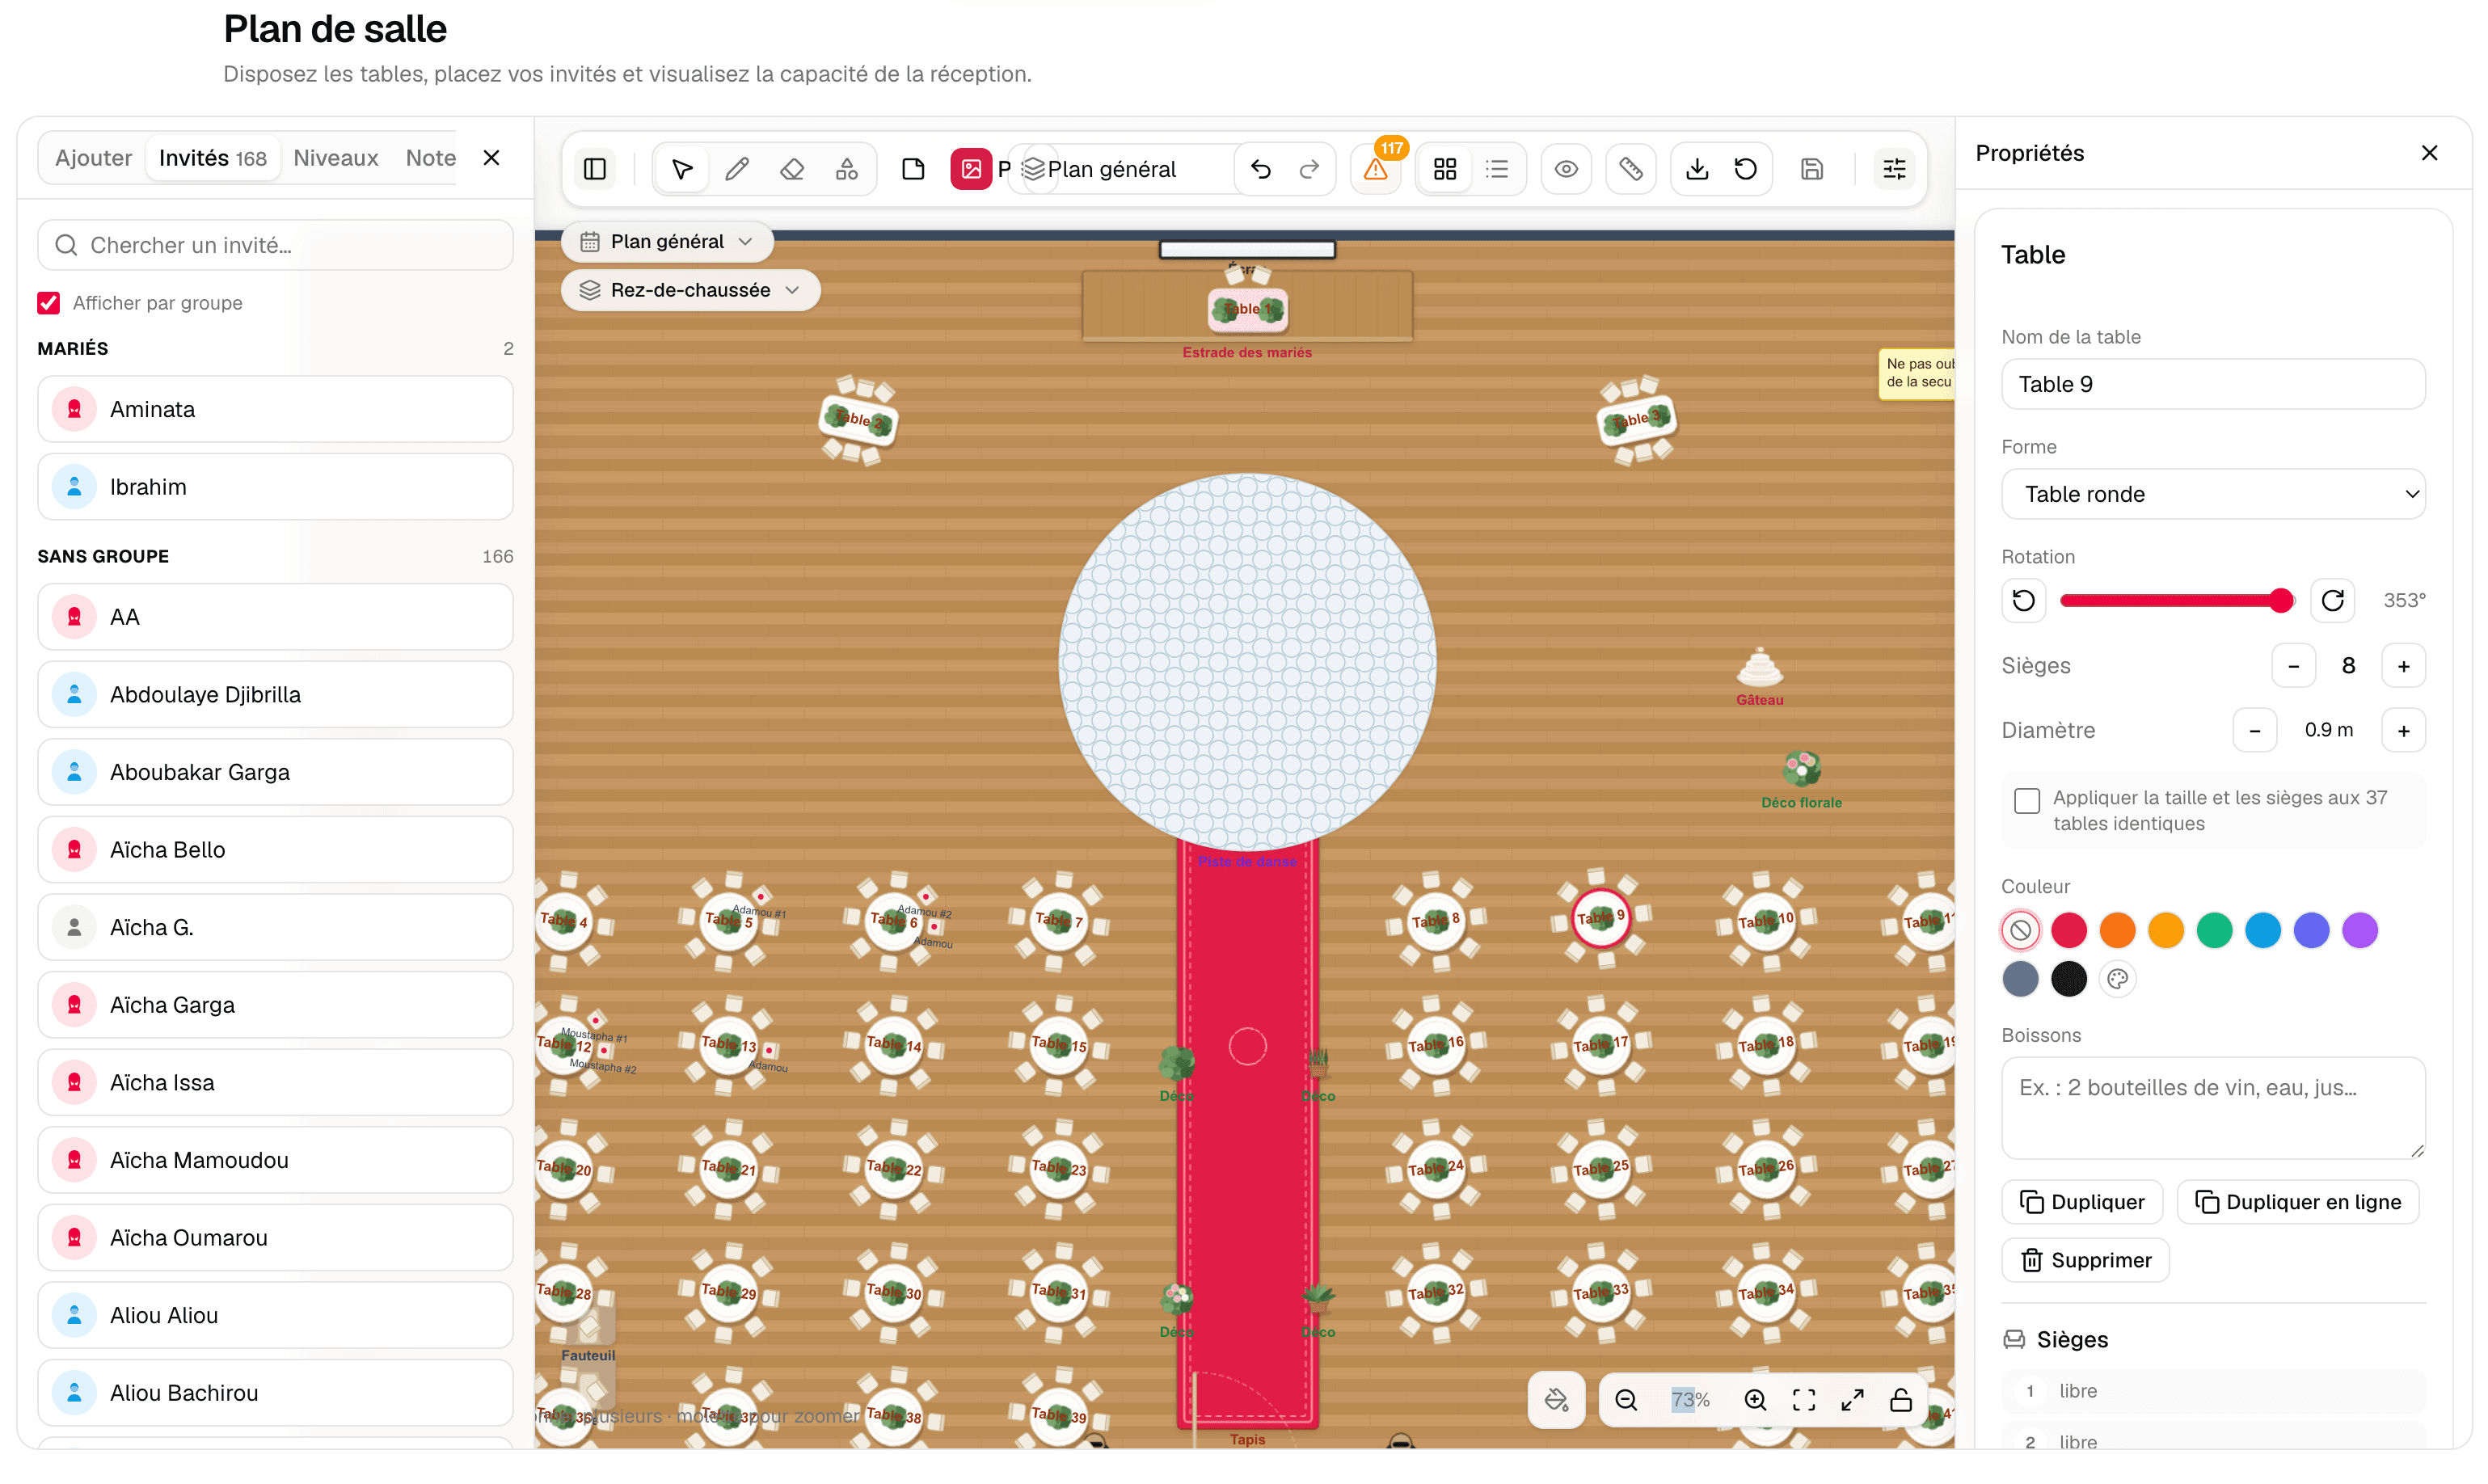
Task: Open the Forme Table ronde dropdown
Action: (2213, 494)
